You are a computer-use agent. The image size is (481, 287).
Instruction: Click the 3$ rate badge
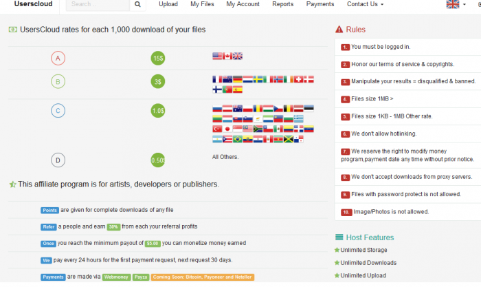coord(158,82)
